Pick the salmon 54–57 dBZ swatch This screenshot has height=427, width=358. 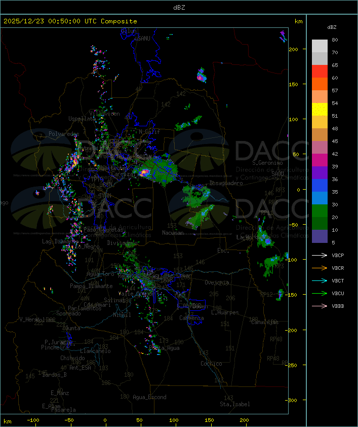click(x=320, y=97)
